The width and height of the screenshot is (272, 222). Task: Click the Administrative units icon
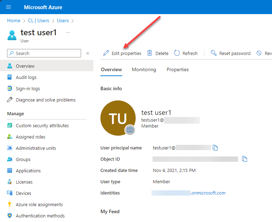(10, 148)
